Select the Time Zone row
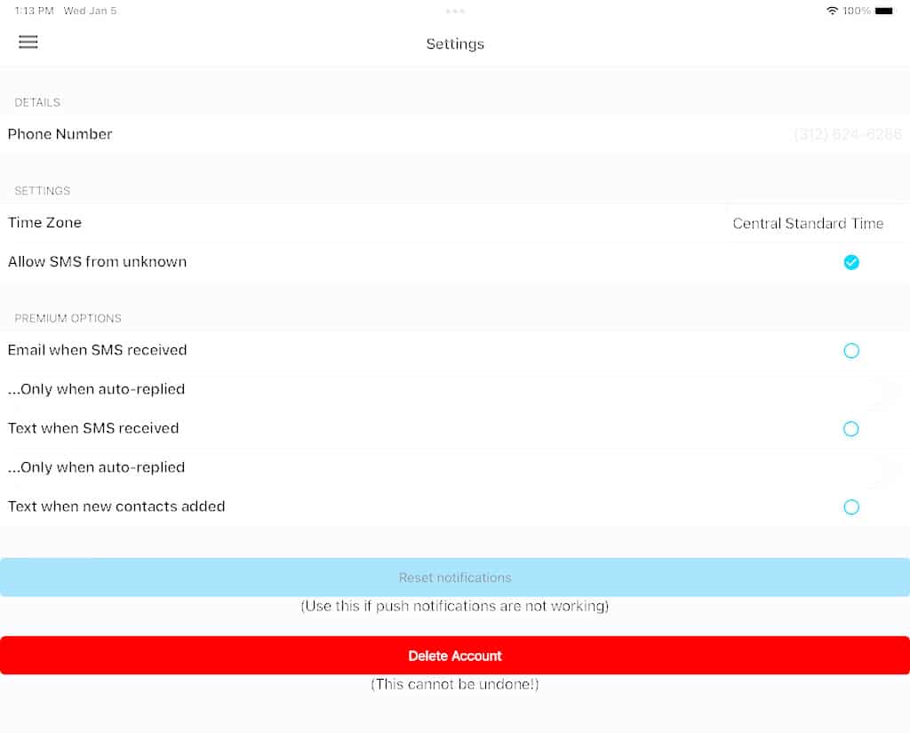Screen dimensions: 910x733 pos(455,223)
